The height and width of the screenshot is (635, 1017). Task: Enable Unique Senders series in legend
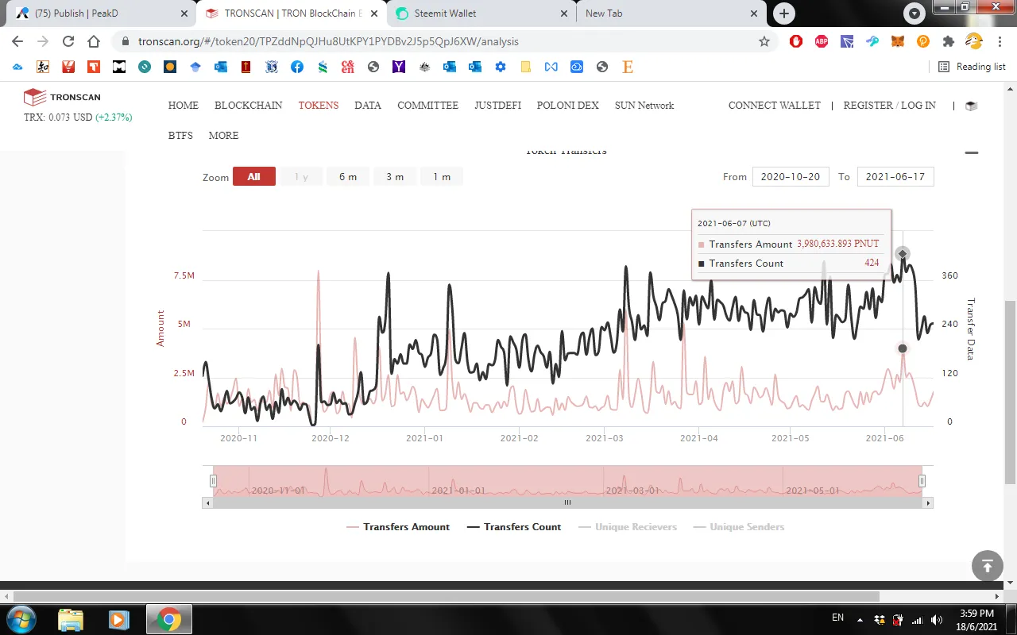point(738,527)
